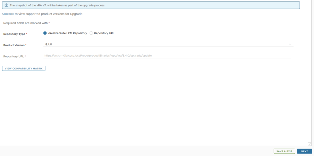Open the Product Version 8.4.0 dropdown field
Viewport: 314px width, 156px height.
pos(166,44)
